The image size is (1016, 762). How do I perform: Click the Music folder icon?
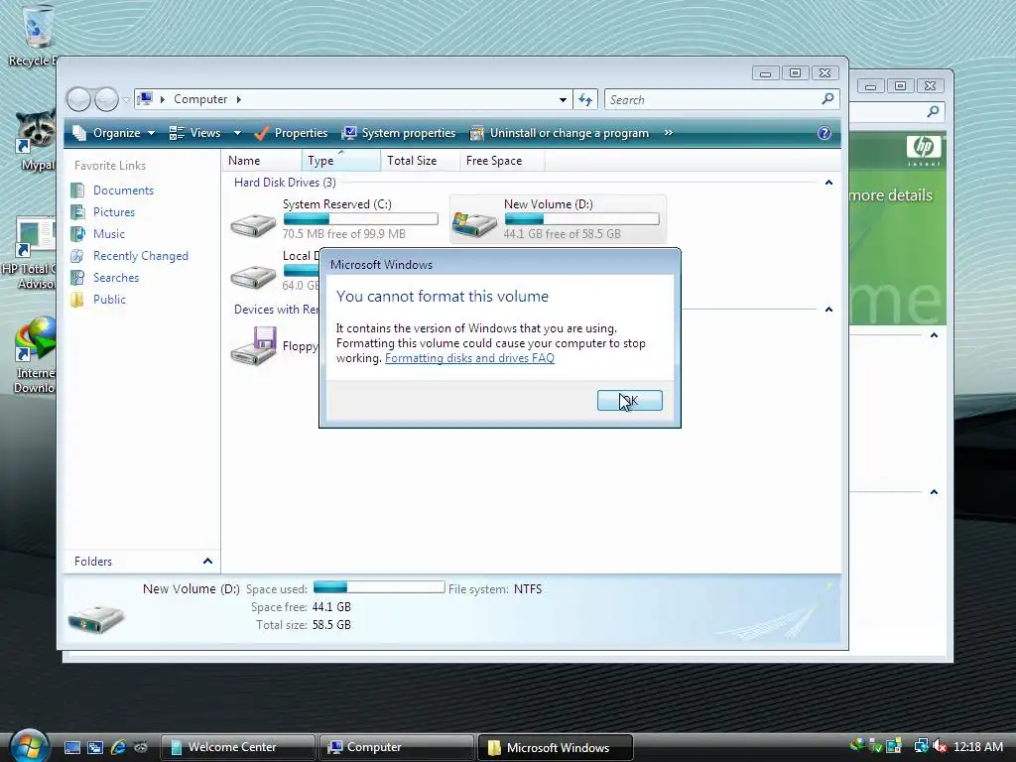pyautogui.click(x=77, y=234)
